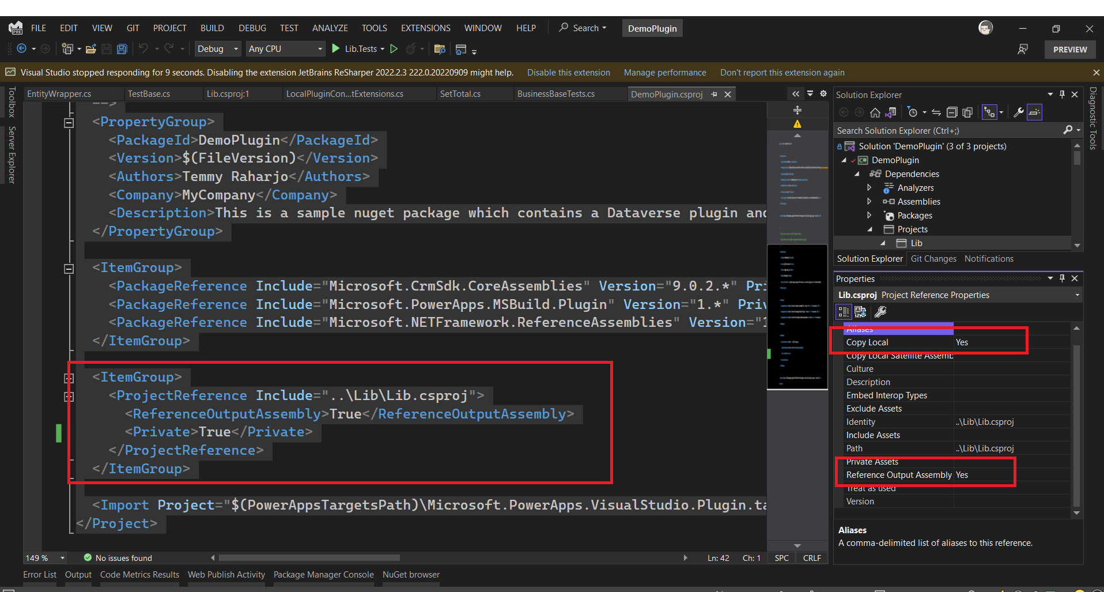
Task: Click the Undo arrow icon
Action: point(143,49)
